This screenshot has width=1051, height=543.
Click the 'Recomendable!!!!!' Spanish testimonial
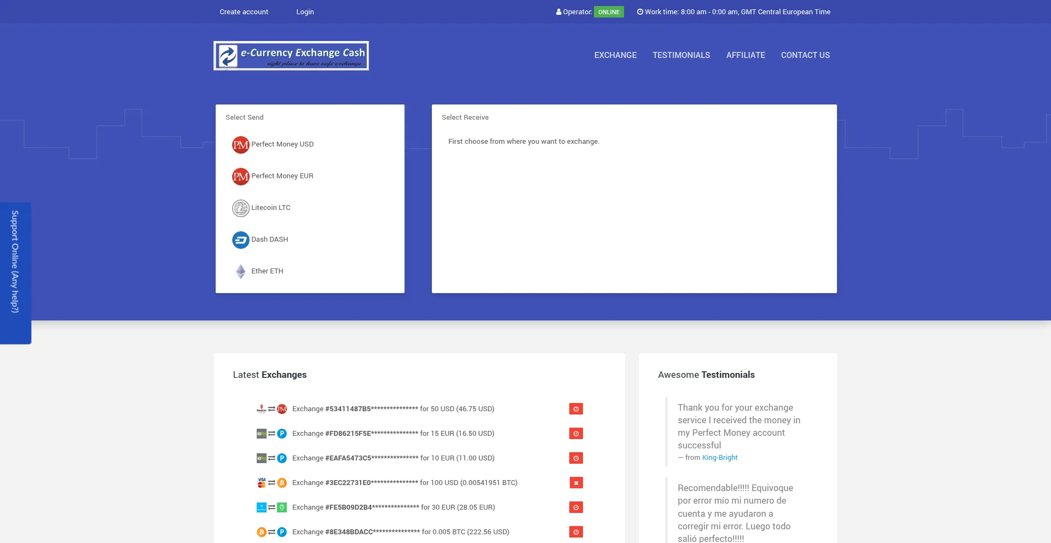click(735, 513)
